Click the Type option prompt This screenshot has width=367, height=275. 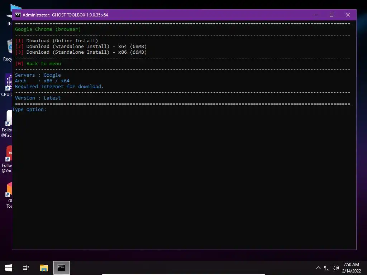(29, 110)
